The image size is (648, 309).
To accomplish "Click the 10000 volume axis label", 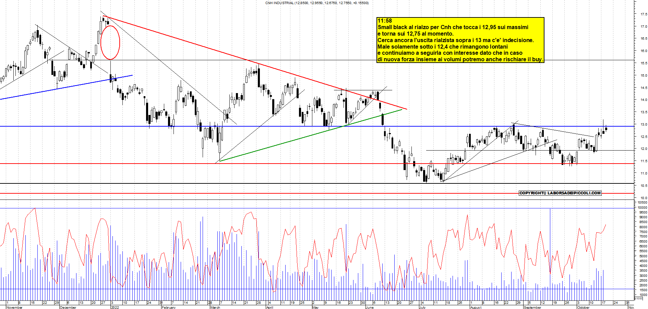I will click(x=642, y=207).
